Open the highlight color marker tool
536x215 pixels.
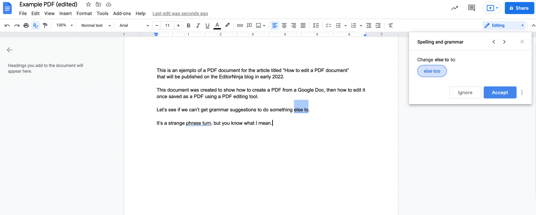coord(227,25)
